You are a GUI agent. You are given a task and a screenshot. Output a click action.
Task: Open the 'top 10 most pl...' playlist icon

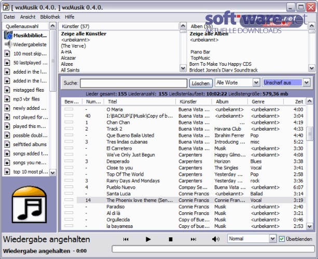[7, 171]
